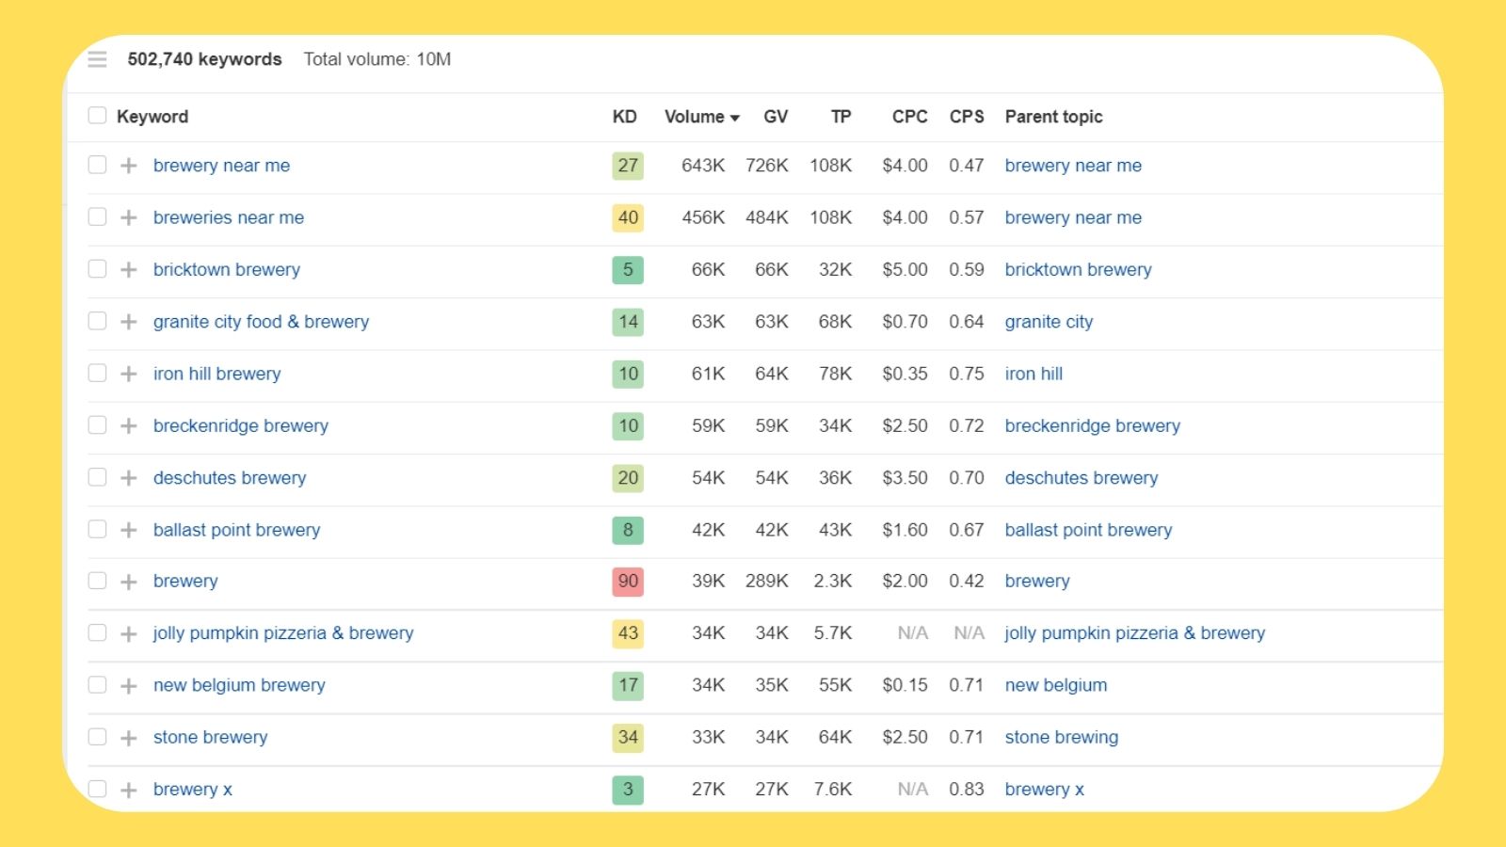Viewport: 1506px width, 847px height.
Task: Click KD badge 90 for brewery
Action: [x=628, y=582]
